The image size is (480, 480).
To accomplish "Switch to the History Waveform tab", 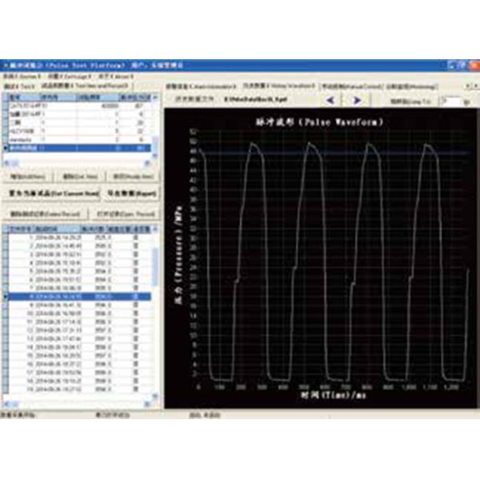I will pos(278,86).
